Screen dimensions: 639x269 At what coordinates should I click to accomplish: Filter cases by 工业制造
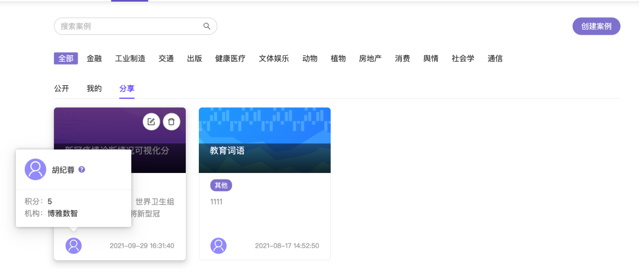(x=130, y=59)
